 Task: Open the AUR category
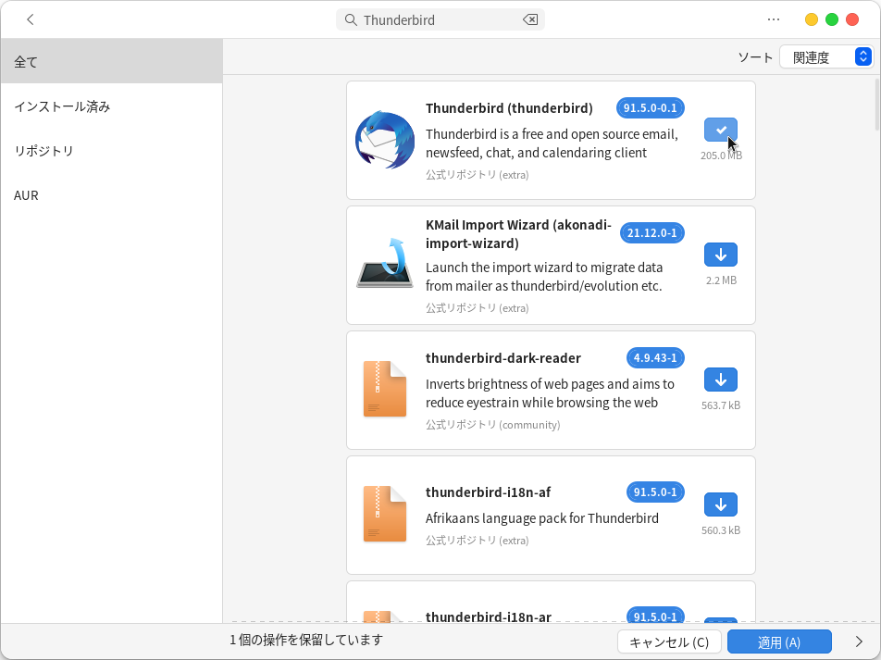pyautogui.click(x=26, y=195)
